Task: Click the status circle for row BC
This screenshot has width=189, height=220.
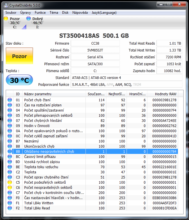Action: (10, 156)
